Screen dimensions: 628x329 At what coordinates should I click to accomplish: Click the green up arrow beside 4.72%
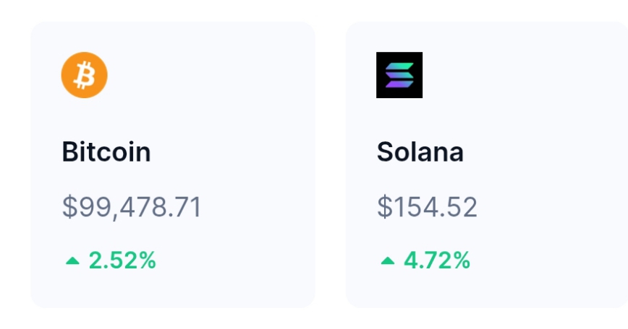(388, 260)
